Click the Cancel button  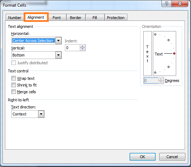coord(172,157)
